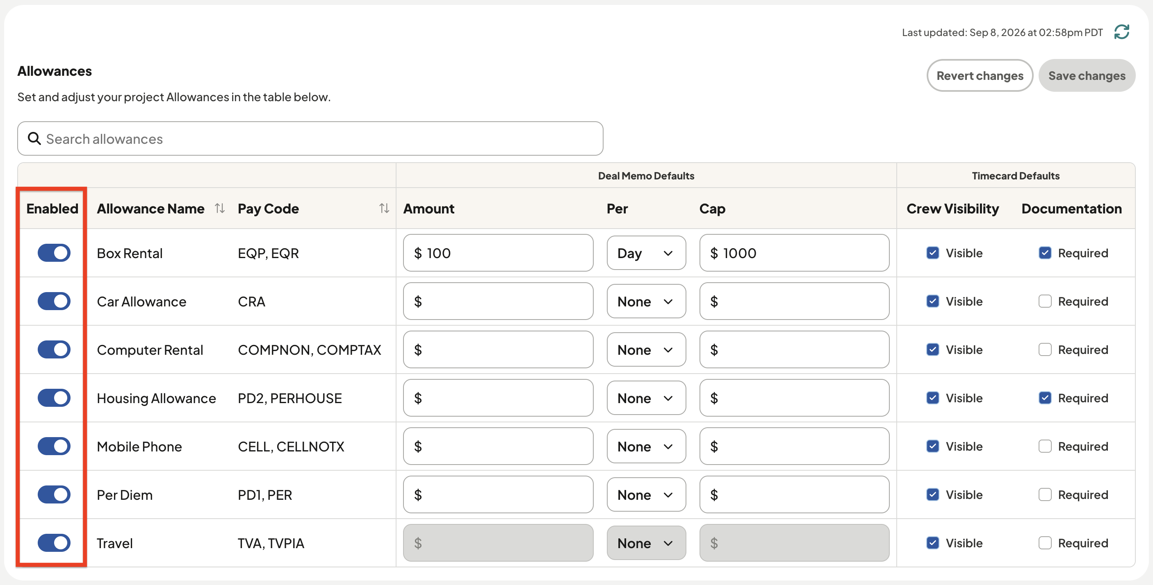
Task: Click Box Rental Cap field with 1000
Action: [795, 253]
